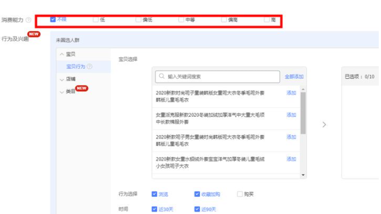Collapse the 宝贝 tree section
Viewport: 381px width, 214px height.
(62, 54)
